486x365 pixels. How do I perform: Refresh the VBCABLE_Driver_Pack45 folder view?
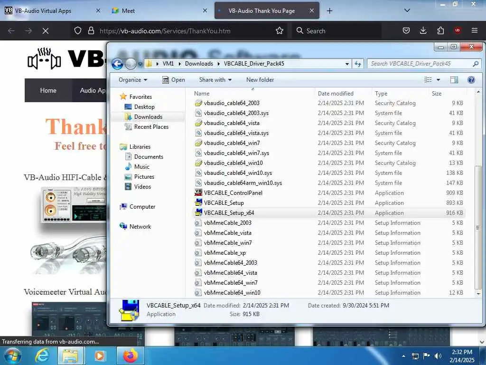point(358,64)
